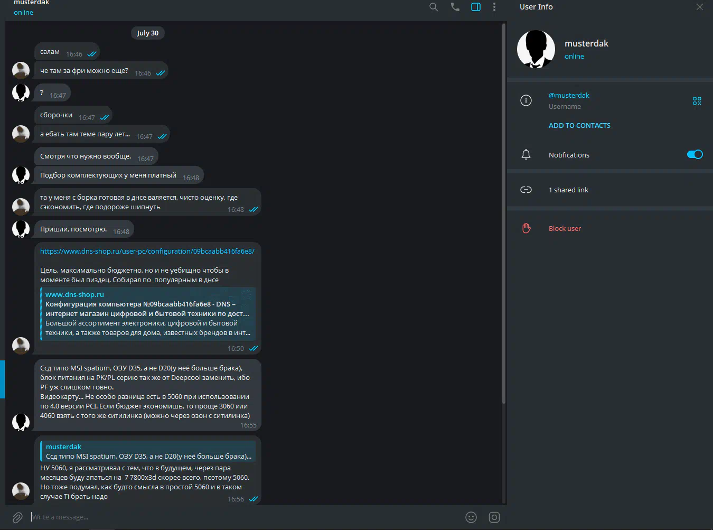
Task: Open the 1 shared link entry
Action: click(x=568, y=190)
